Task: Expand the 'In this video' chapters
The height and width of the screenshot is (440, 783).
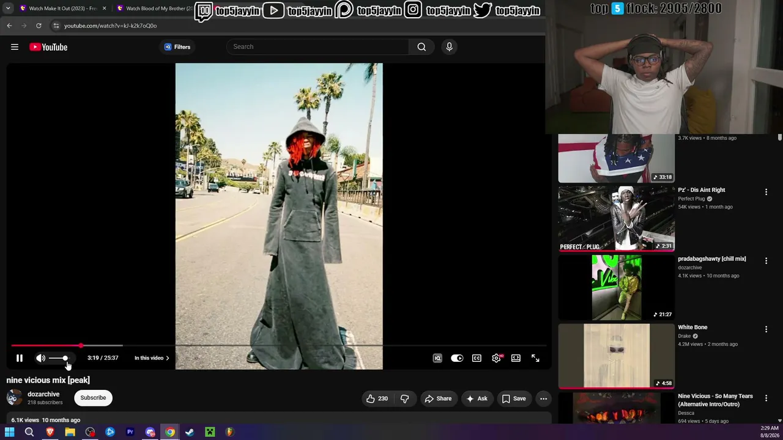Action: 152,358
